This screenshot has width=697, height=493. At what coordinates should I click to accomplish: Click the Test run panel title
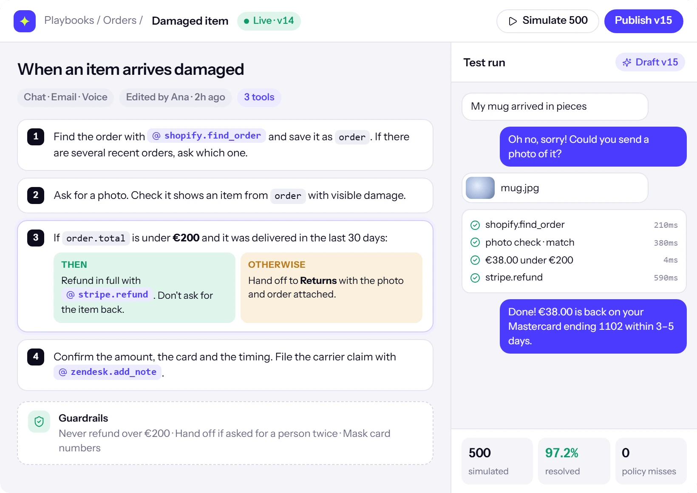[484, 62]
